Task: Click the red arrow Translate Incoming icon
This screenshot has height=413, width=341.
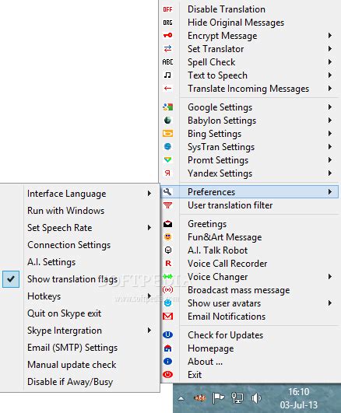Action: coord(167,89)
